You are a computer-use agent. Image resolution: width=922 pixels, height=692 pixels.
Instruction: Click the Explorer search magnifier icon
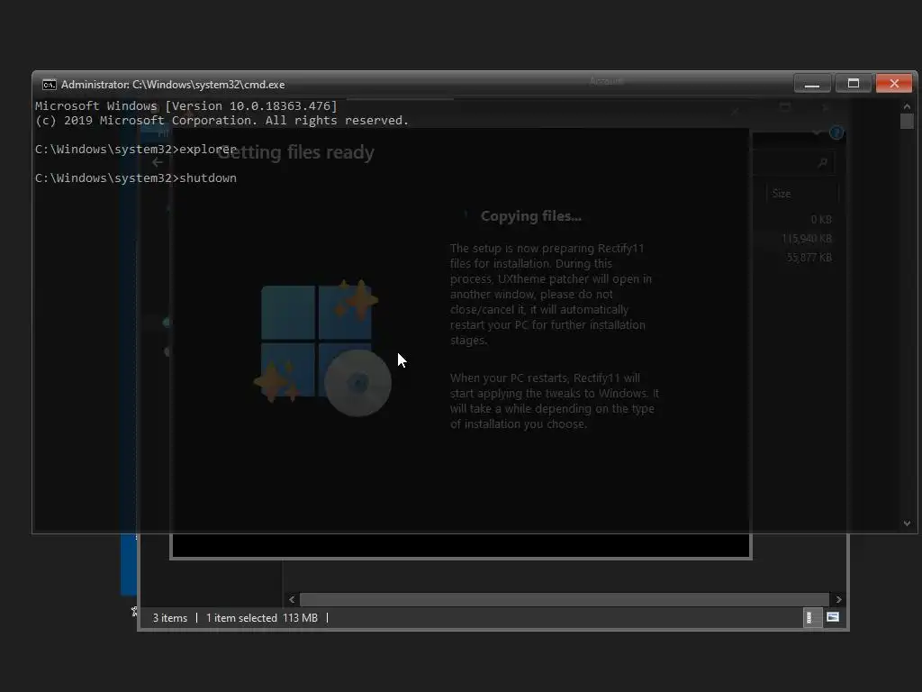tap(823, 163)
